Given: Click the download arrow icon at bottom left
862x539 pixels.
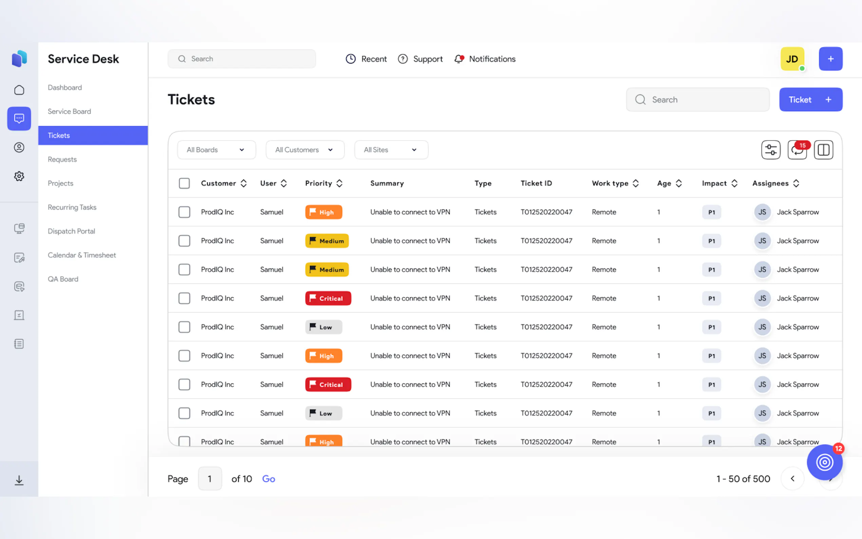Looking at the screenshot, I should tap(19, 480).
